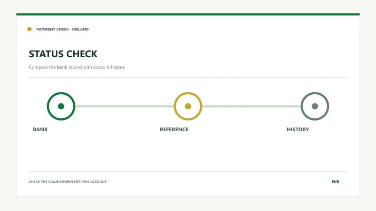
Task: Click 'Compare the bank record with account history'
Action: tap(77, 67)
